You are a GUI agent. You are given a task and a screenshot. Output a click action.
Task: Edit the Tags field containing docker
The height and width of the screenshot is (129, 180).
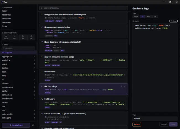155,118
